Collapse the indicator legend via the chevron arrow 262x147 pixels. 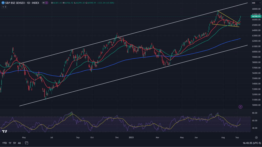coord(3,6)
